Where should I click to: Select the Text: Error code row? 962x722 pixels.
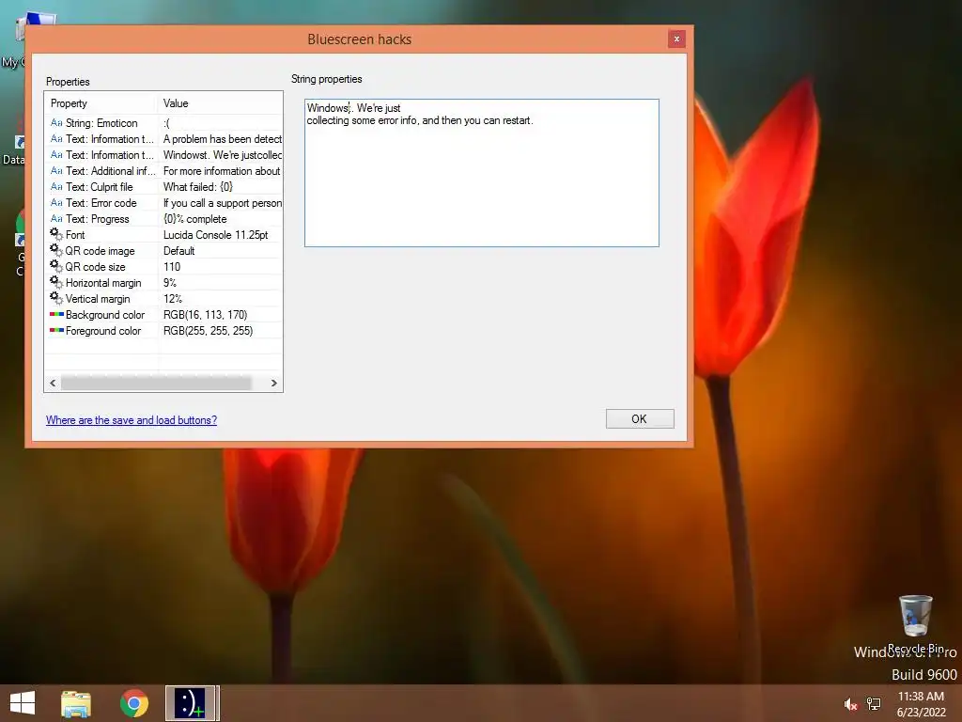click(163, 203)
